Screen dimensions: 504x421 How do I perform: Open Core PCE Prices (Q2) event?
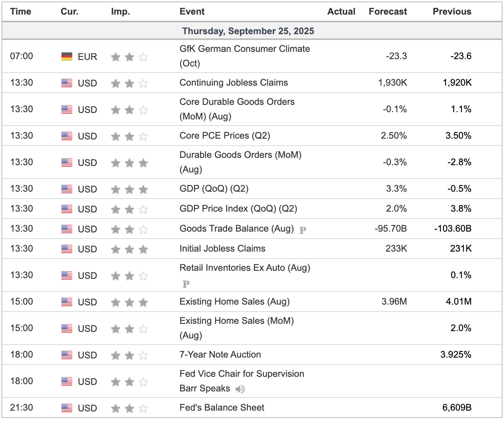point(225,136)
